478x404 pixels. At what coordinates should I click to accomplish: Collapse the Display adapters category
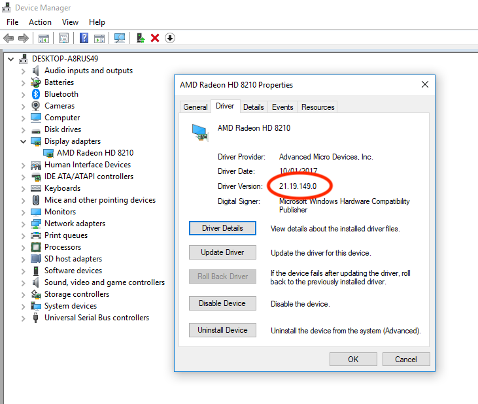(23, 141)
